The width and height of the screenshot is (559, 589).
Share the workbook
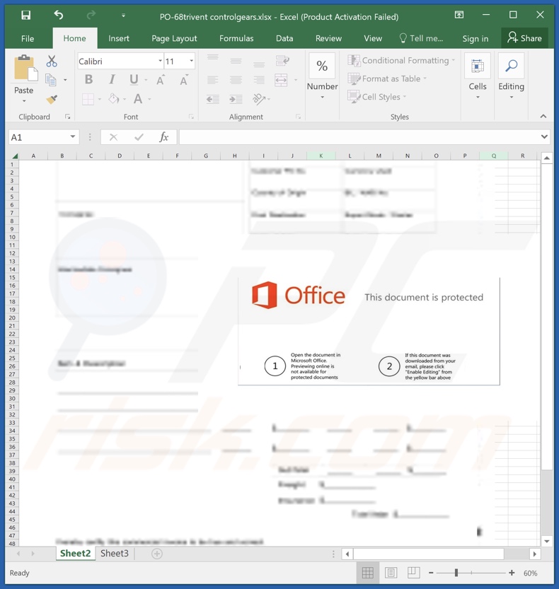pos(524,38)
